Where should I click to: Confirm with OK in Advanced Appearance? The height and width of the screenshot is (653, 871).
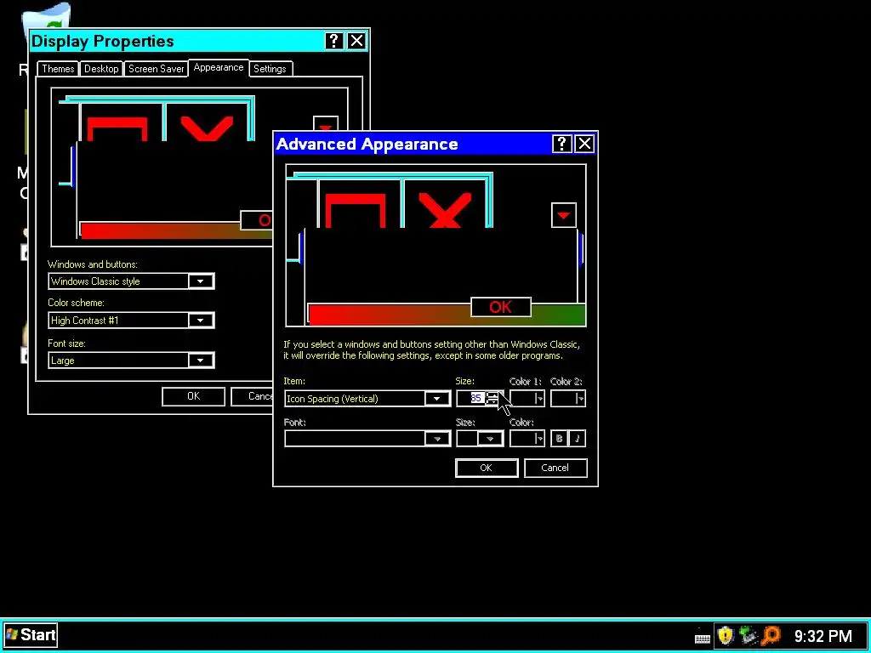[486, 468]
